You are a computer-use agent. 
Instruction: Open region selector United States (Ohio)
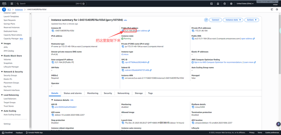click(x=245, y=4)
